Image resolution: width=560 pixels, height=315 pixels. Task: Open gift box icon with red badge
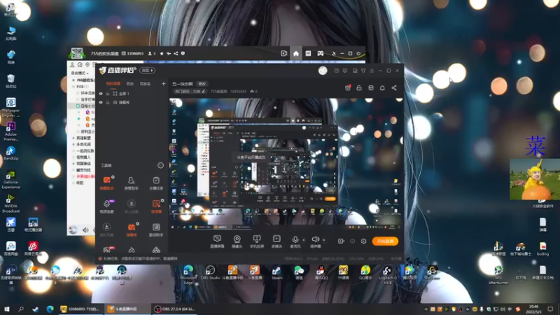pyautogui.click(x=348, y=88)
